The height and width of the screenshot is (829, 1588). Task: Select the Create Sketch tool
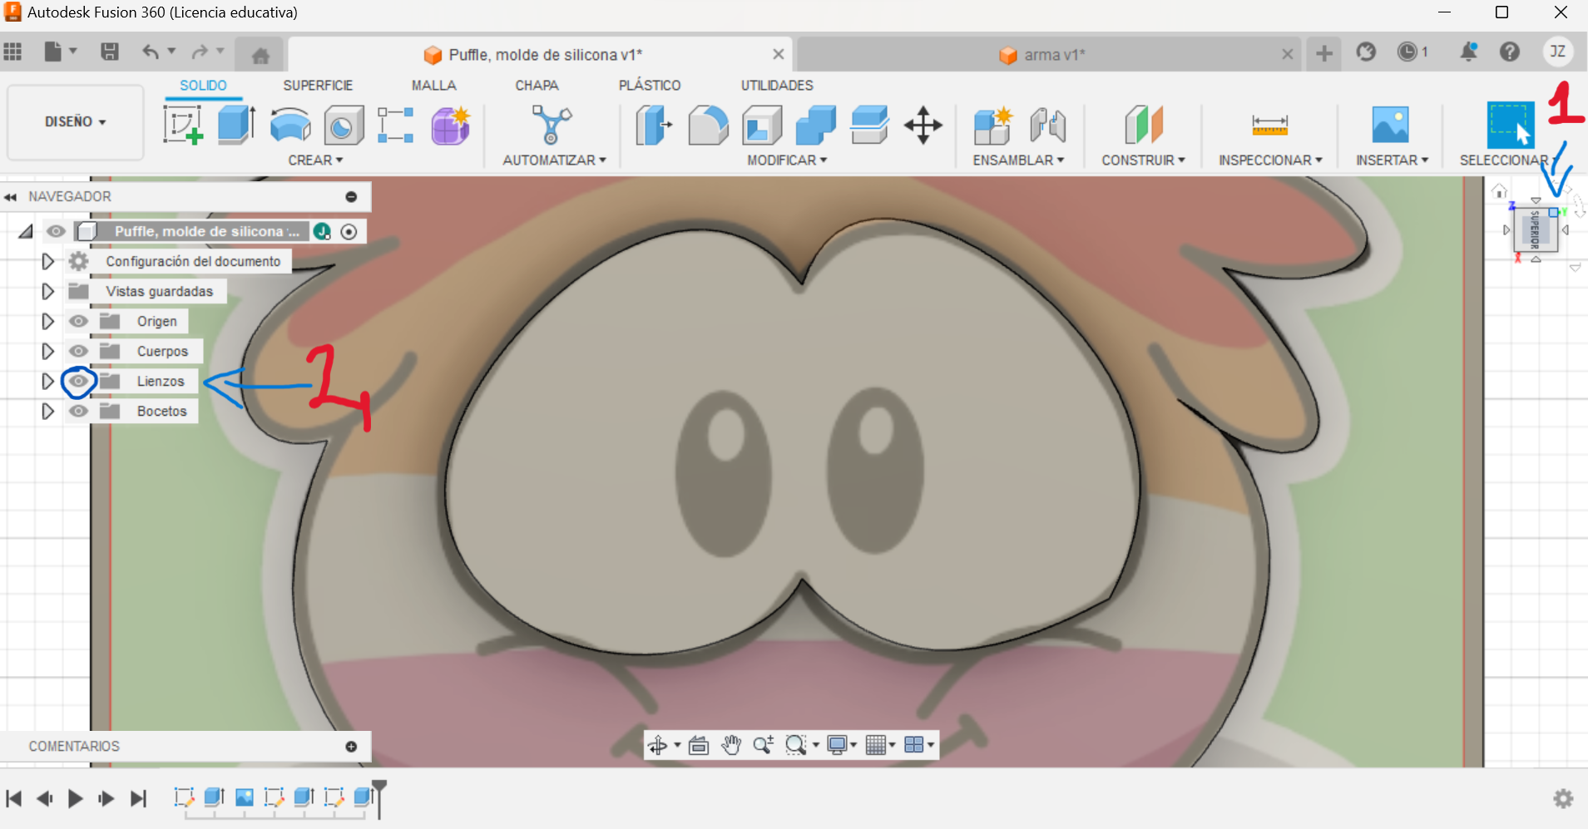(183, 126)
